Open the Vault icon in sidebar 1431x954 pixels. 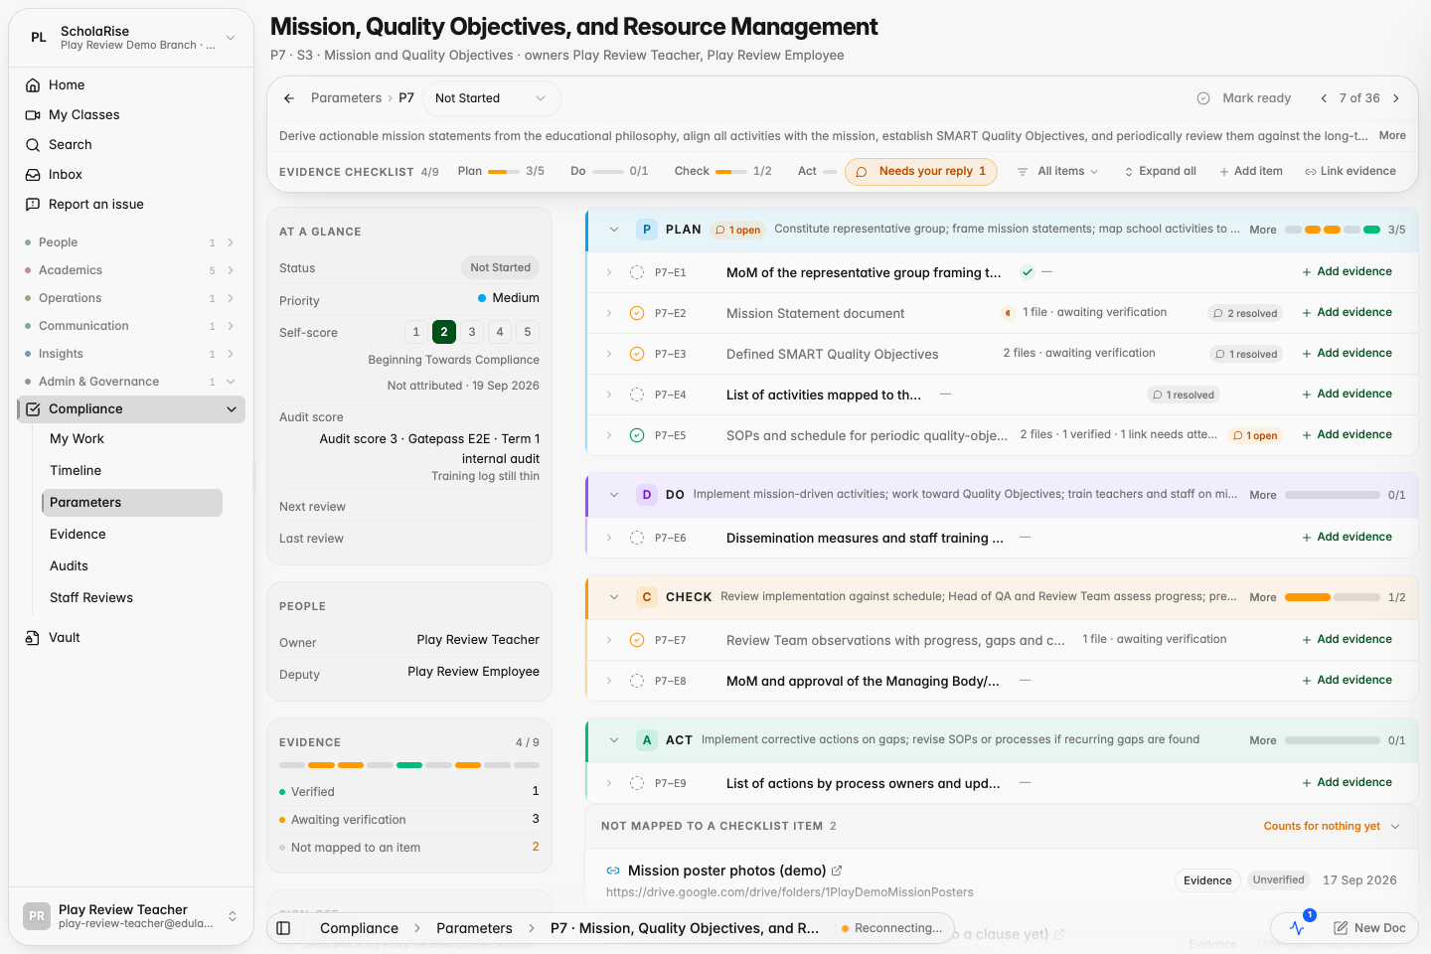[33, 638]
